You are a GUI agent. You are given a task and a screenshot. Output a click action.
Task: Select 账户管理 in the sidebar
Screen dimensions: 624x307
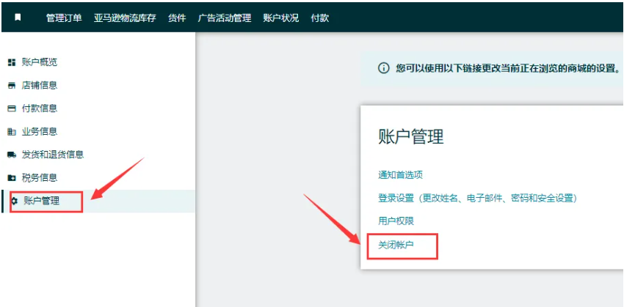[98, 201]
